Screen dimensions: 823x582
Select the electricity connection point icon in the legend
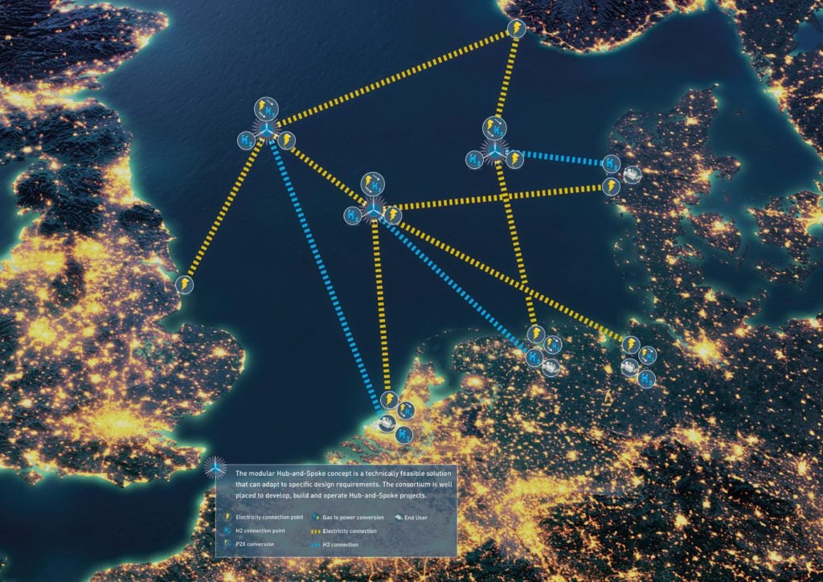click(227, 518)
